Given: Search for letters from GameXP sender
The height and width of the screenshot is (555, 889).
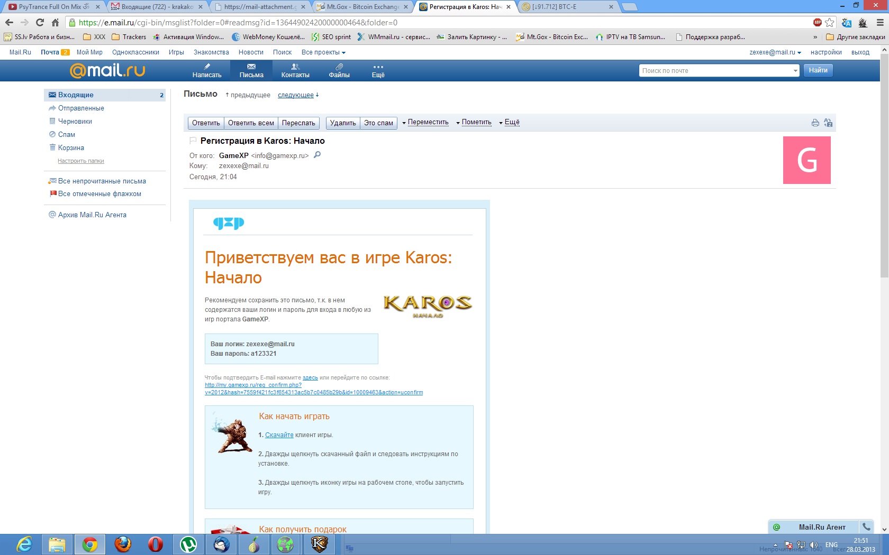Looking at the screenshot, I should pos(317,155).
